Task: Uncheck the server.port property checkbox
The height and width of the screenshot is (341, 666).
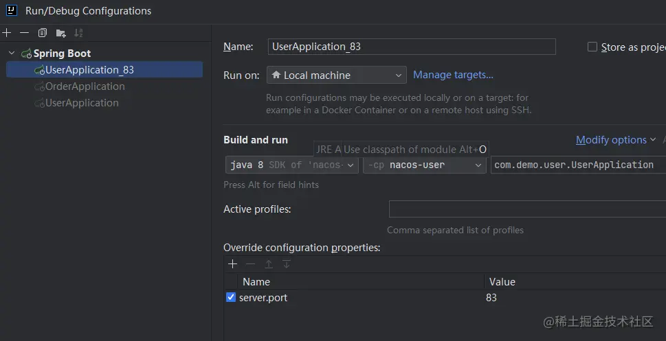Action: point(231,298)
